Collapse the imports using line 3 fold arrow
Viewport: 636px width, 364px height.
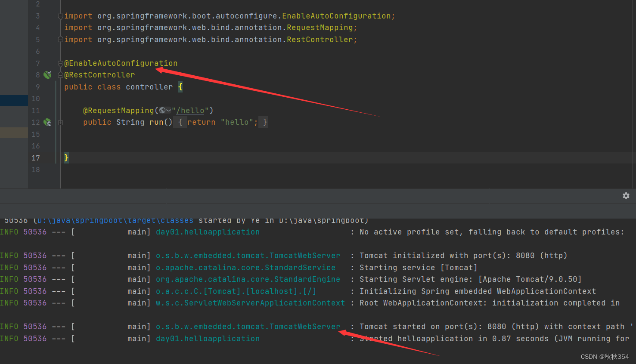[x=60, y=15]
